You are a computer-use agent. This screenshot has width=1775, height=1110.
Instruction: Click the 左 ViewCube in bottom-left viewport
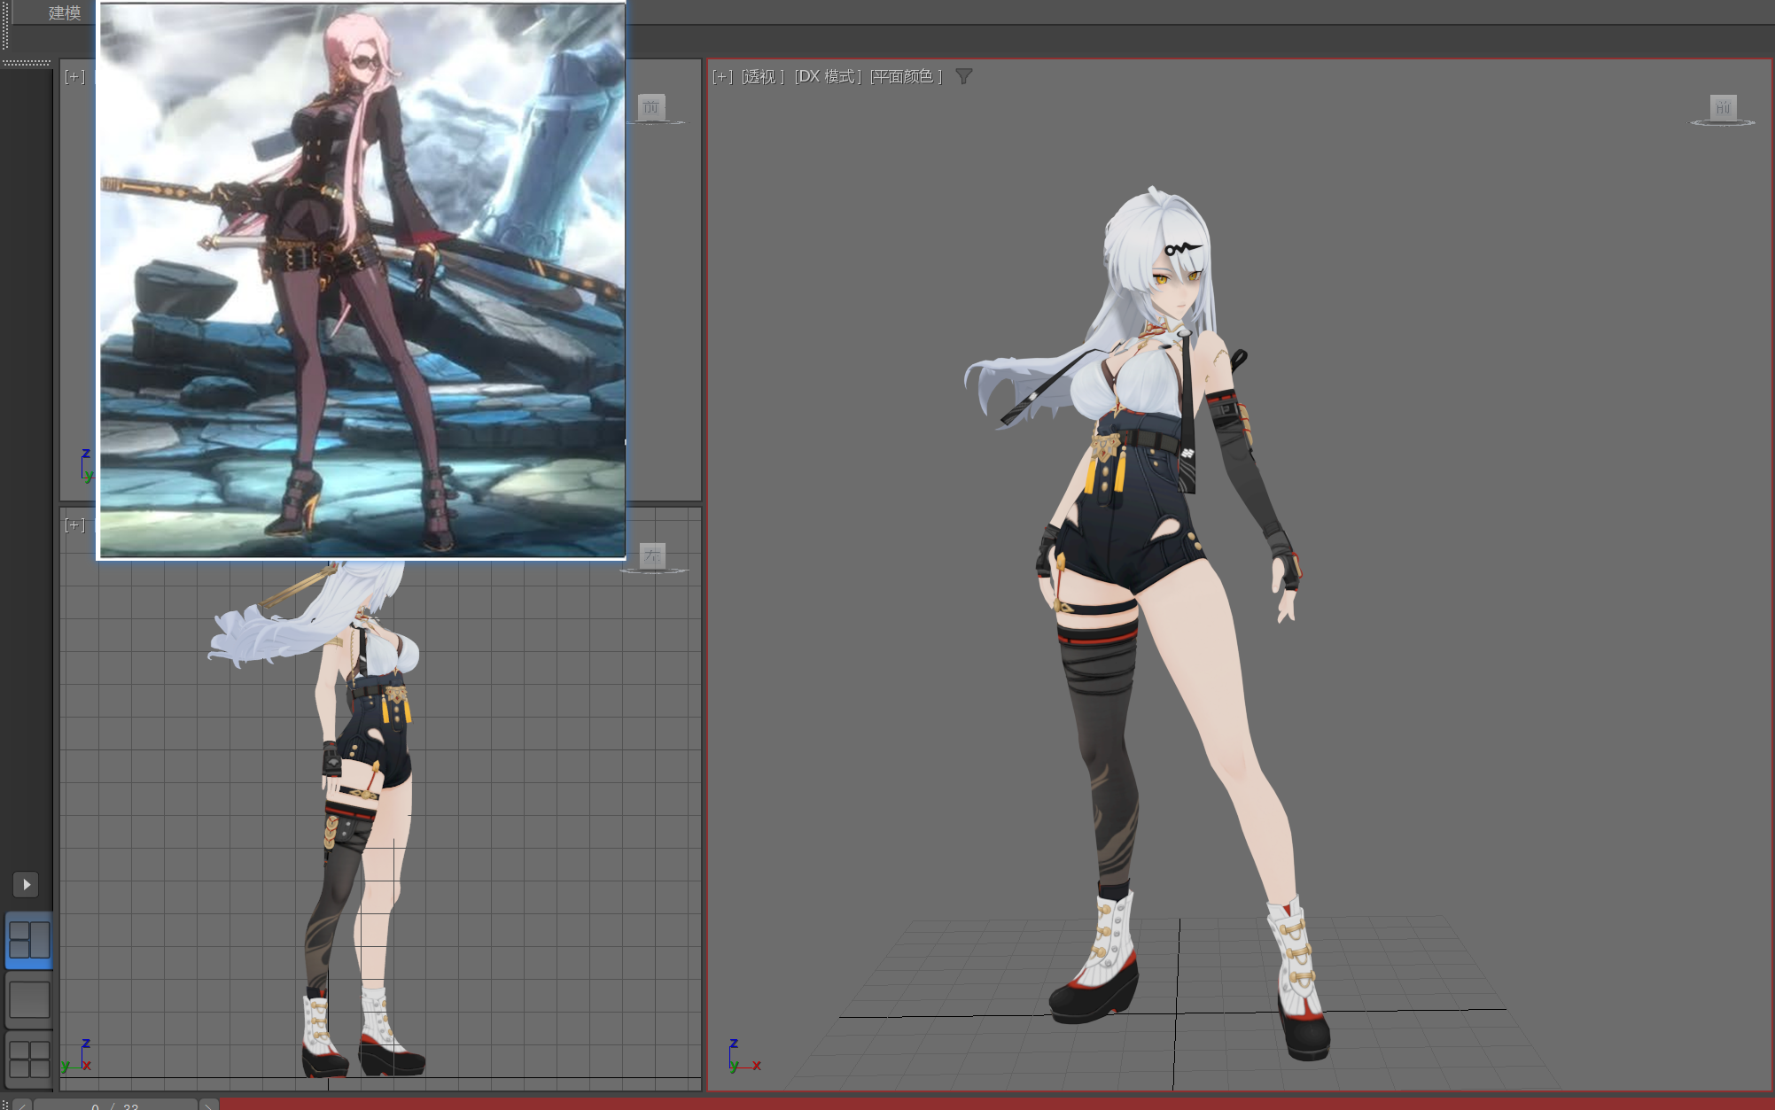point(652,556)
